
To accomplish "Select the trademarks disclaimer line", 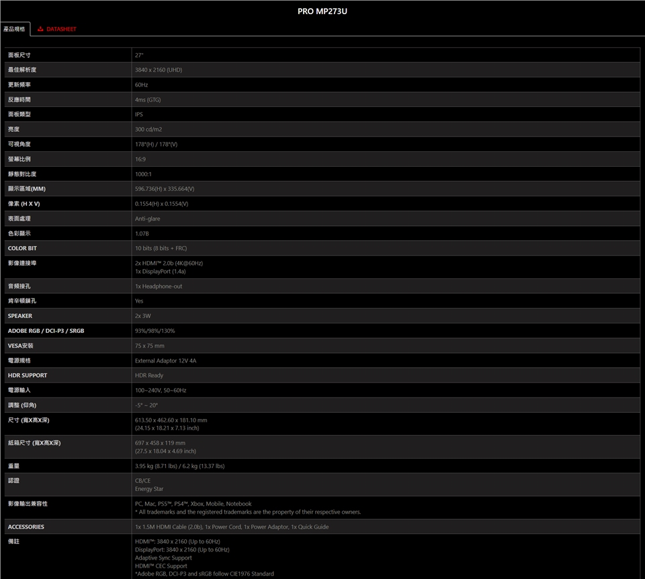I will pyautogui.click(x=248, y=512).
